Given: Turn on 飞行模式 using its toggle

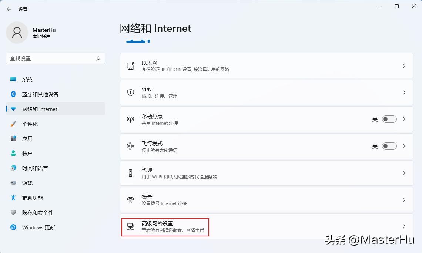Looking at the screenshot, I should tap(389, 146).
